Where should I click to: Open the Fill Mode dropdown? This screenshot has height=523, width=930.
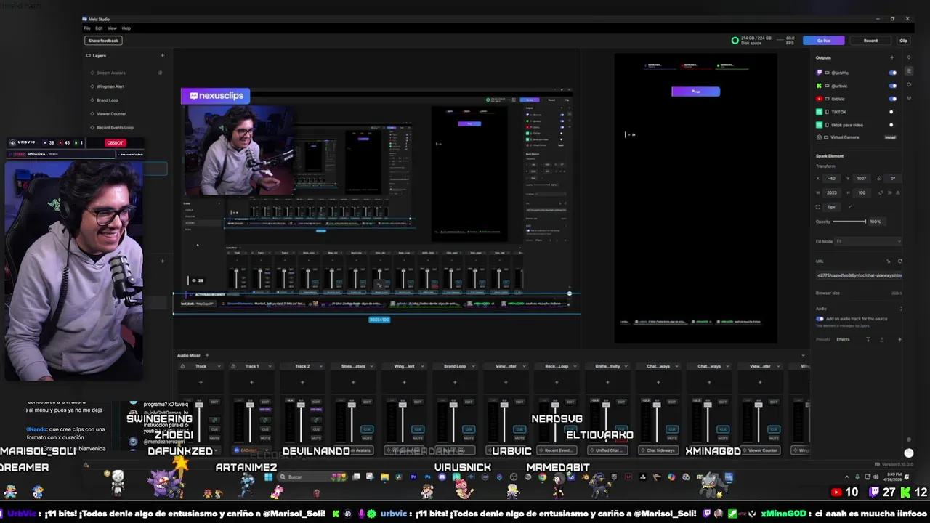click(868, 241)
